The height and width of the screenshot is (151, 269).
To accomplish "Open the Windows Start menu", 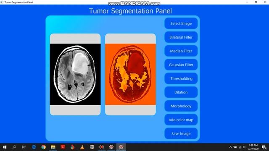I will click(x=5, y=147).
